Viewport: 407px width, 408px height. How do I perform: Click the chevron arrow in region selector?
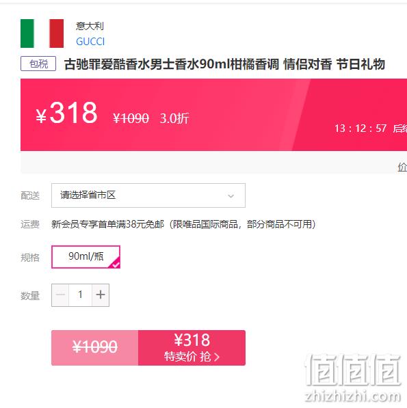point(231,196)
